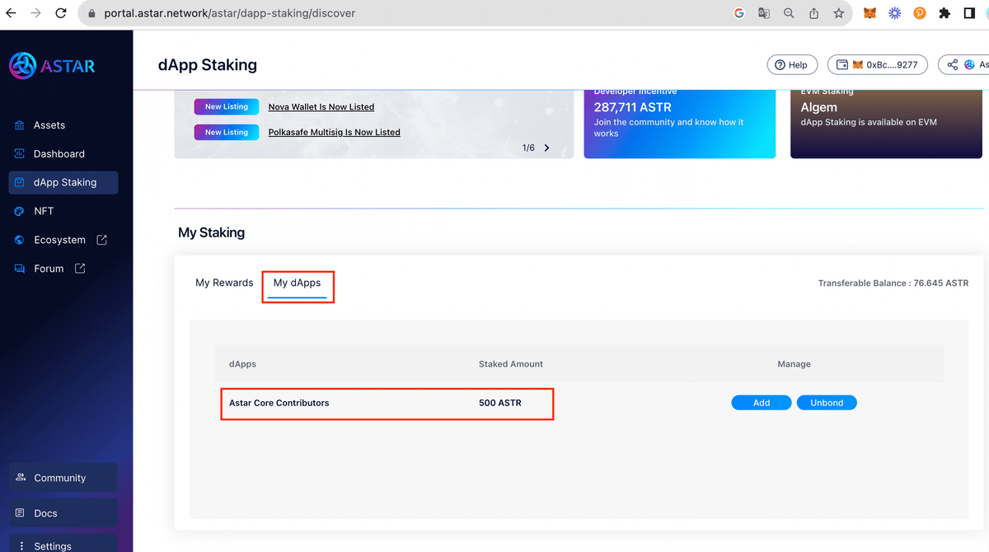This screenshot has width=989, height=552.
Task: Click the dApps column header
Action: (242, 364)
